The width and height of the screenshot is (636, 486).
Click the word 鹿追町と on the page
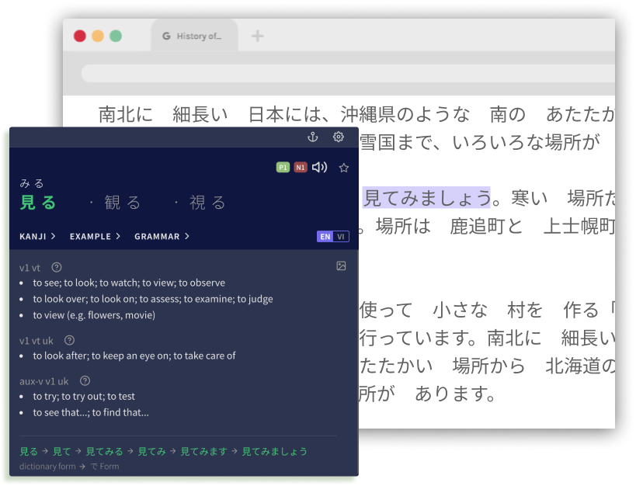pos(486,227)
